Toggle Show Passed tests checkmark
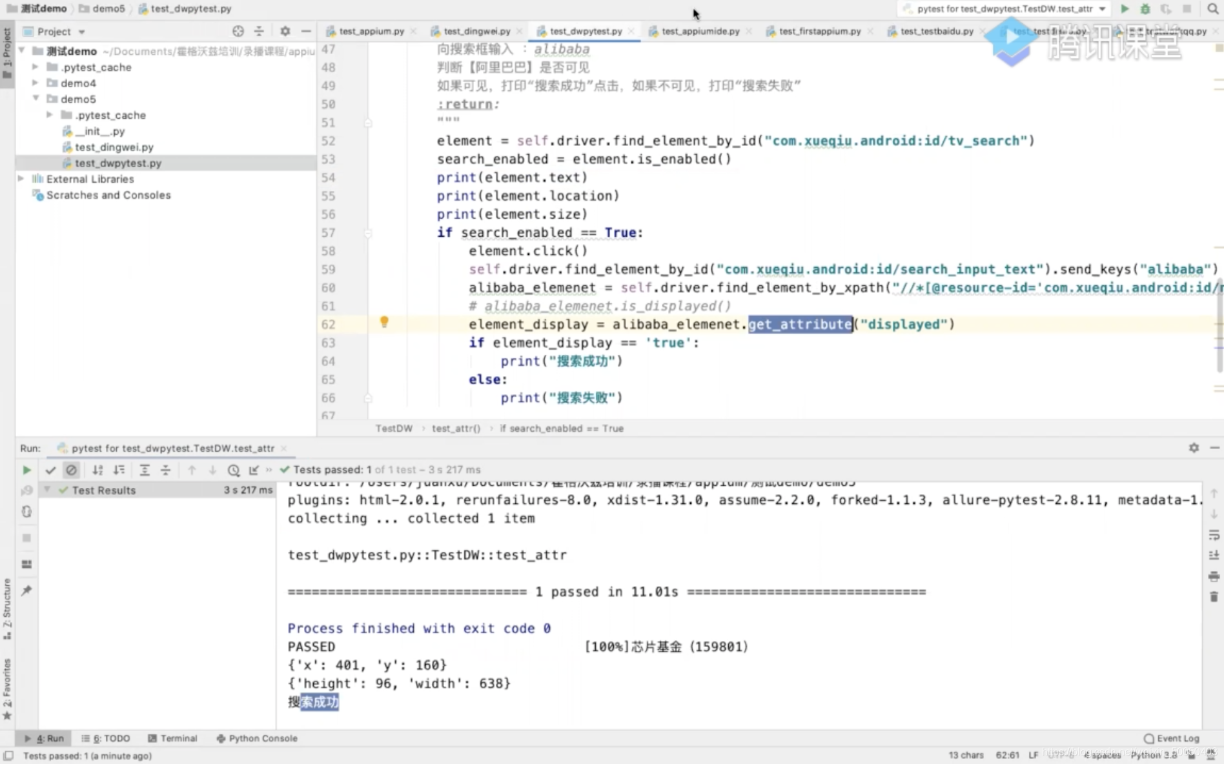Screen dimensions: 1224x764 pyautogui.click(x=50, y=470)
